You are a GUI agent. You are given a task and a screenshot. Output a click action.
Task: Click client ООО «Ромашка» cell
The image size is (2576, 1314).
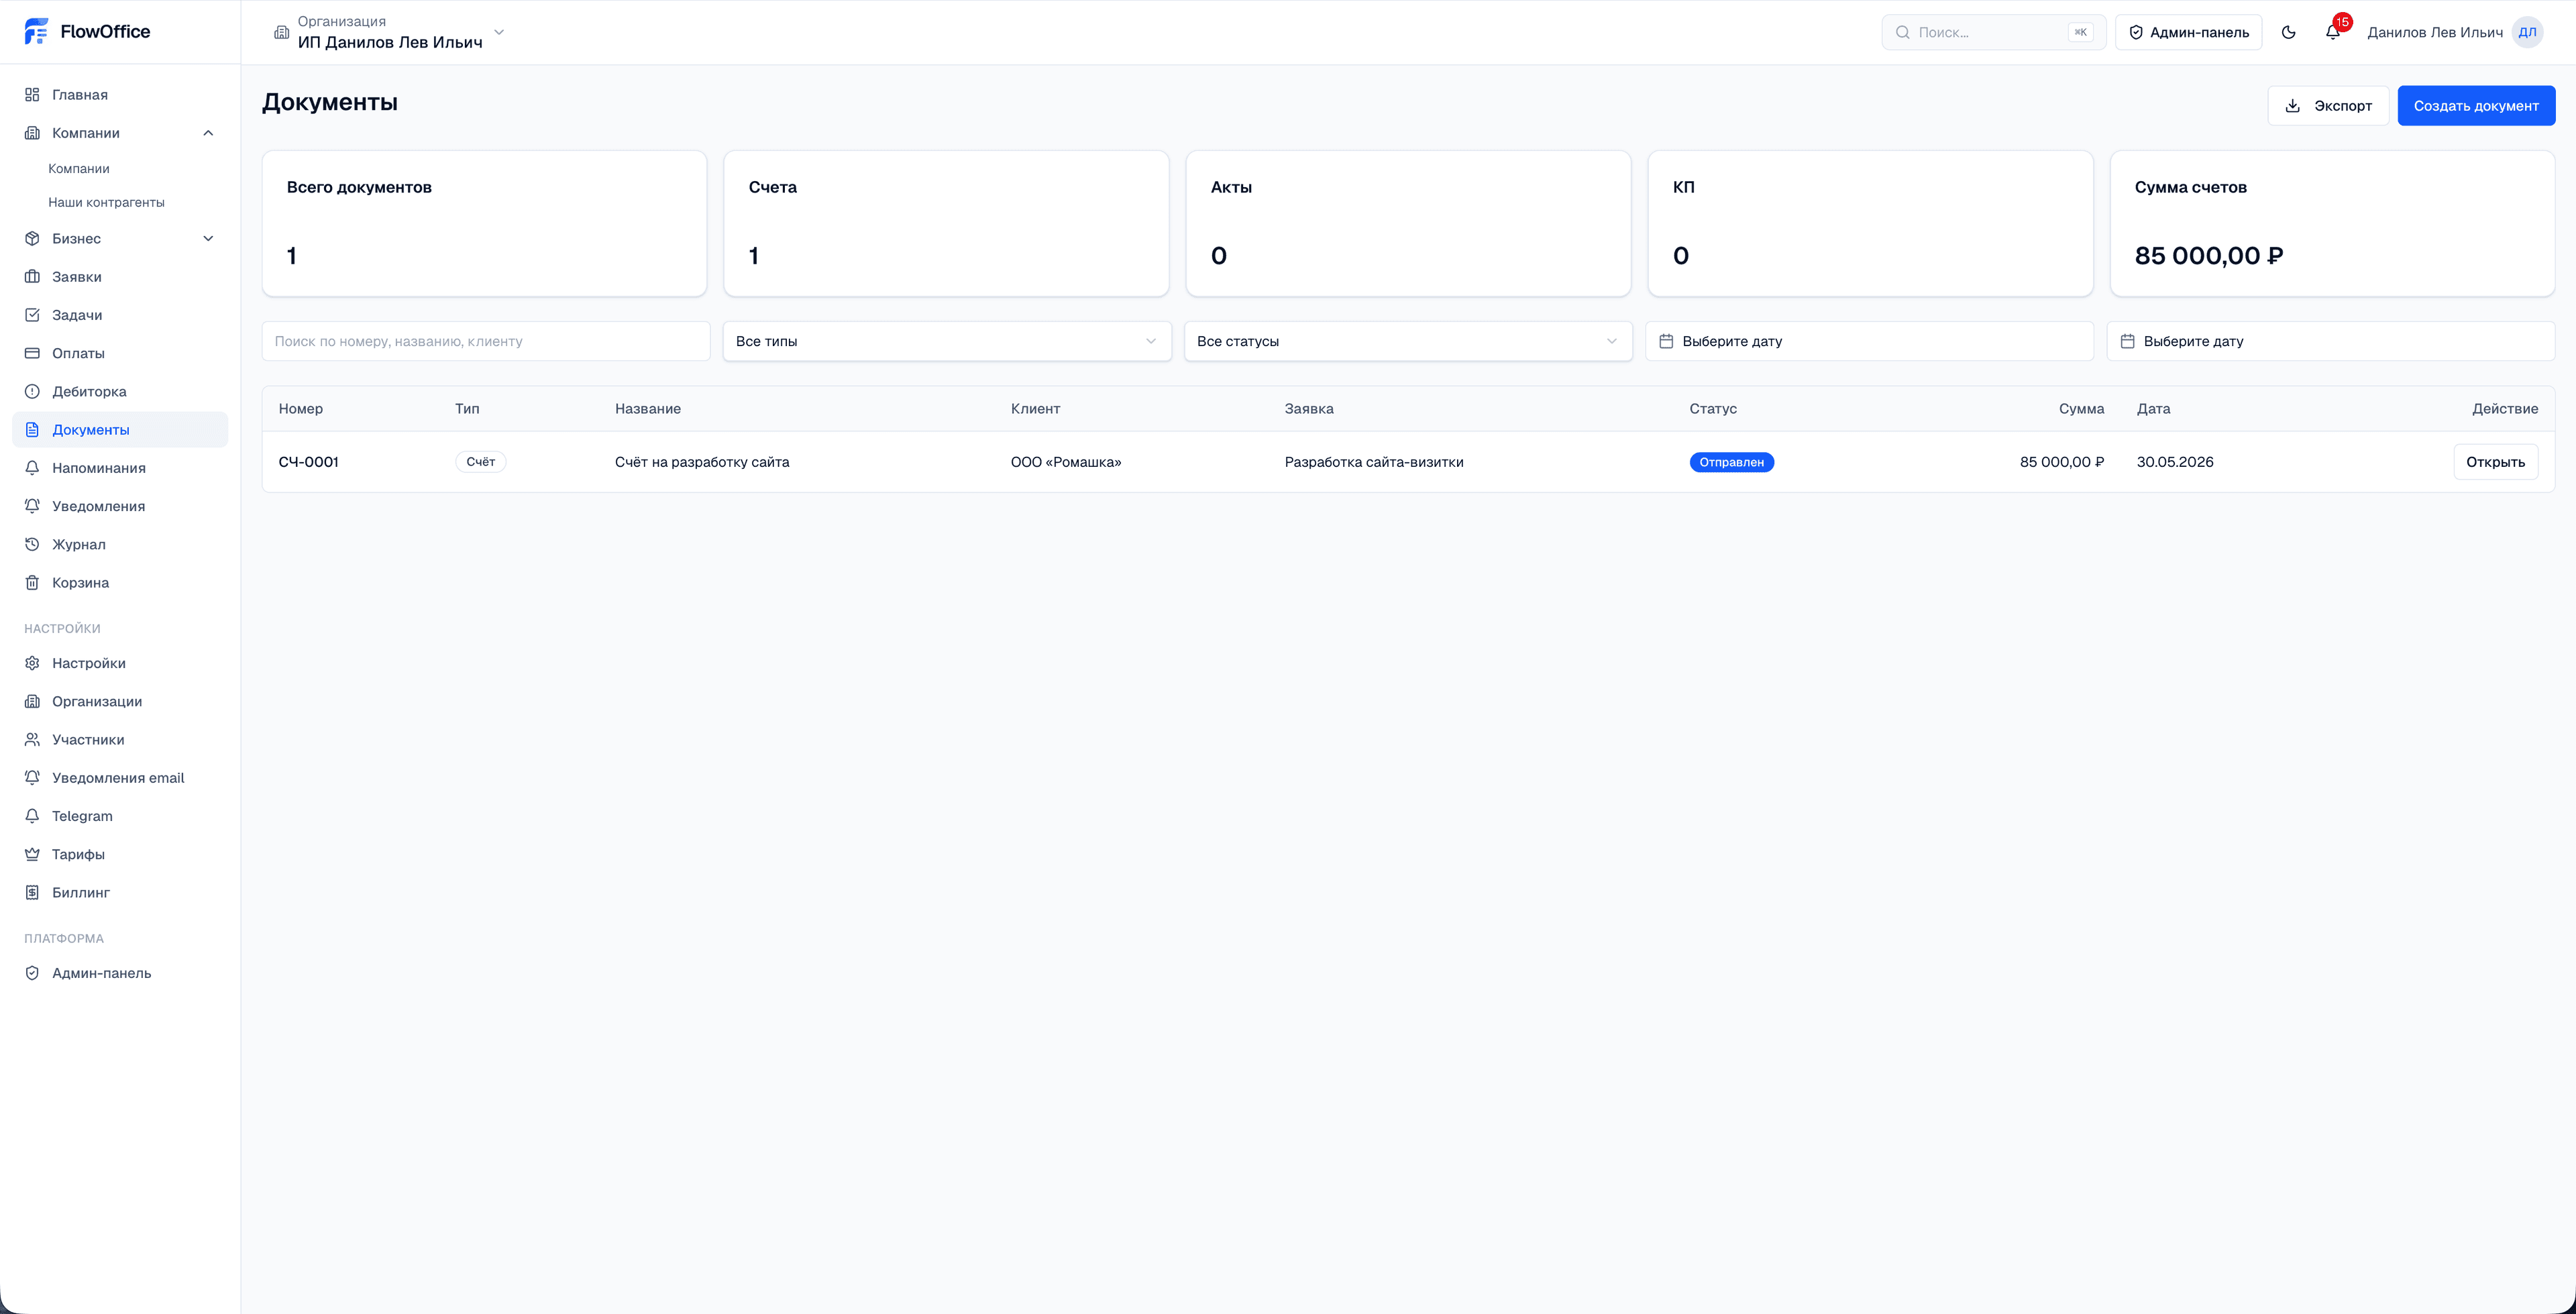(x=1066, y=462)
